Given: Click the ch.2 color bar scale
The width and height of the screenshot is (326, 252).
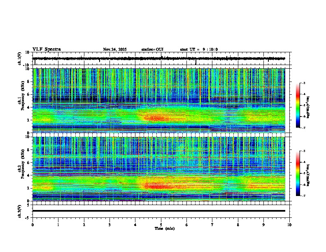Looking at the screenshot, I should point(298,173).
